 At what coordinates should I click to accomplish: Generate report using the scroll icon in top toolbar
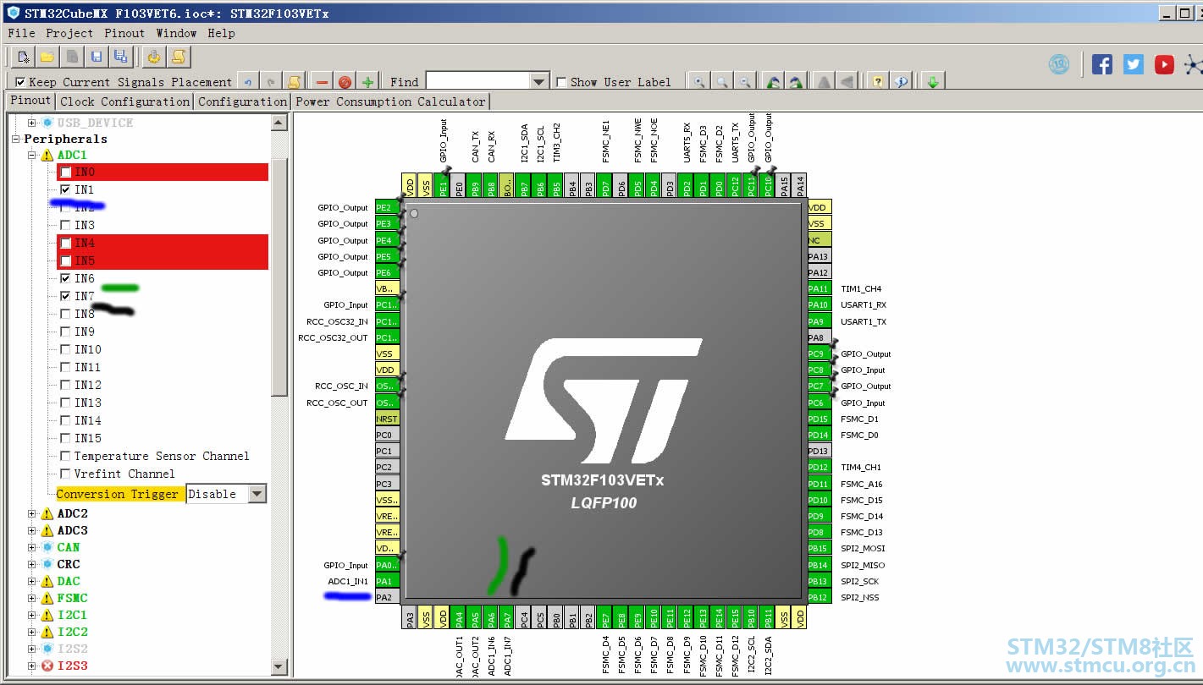pos(179,57)
